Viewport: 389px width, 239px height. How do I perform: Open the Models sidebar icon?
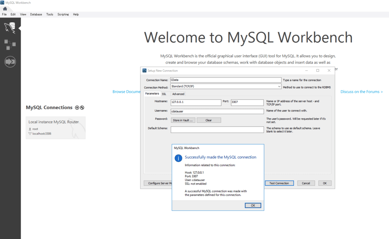[10, 45]
